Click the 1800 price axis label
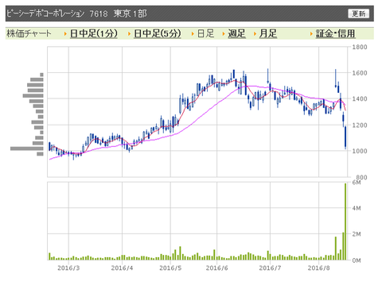The height and width of the screenshot is (289, 382). coord(360,47)
